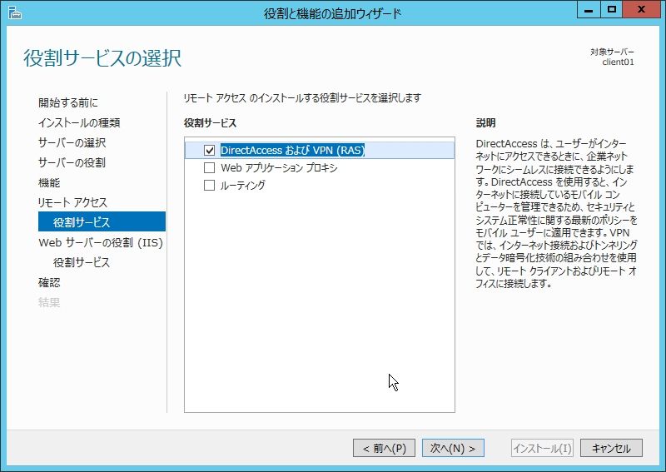Minimize the wizard window
Screen dimensions: 666x472
(x=589, y=10)
